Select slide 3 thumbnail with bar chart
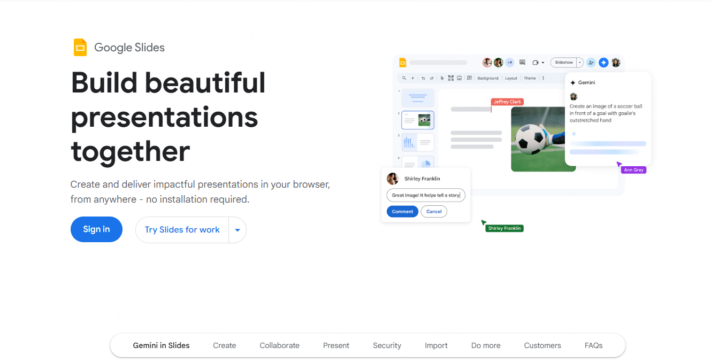The image size is (711, 363). 418,142
